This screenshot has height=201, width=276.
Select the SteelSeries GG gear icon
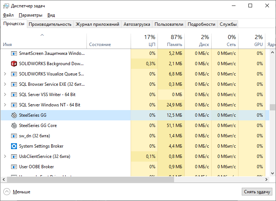(14, 115)
